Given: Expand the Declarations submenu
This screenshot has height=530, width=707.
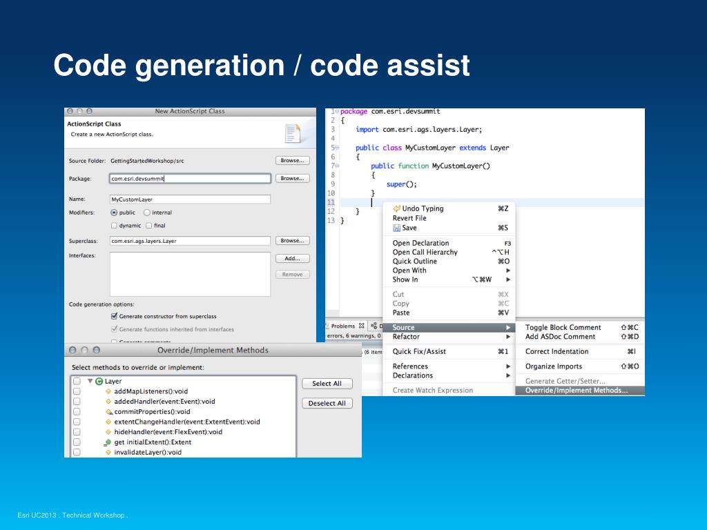Looking at the screenshot, I should coord(449,375).
